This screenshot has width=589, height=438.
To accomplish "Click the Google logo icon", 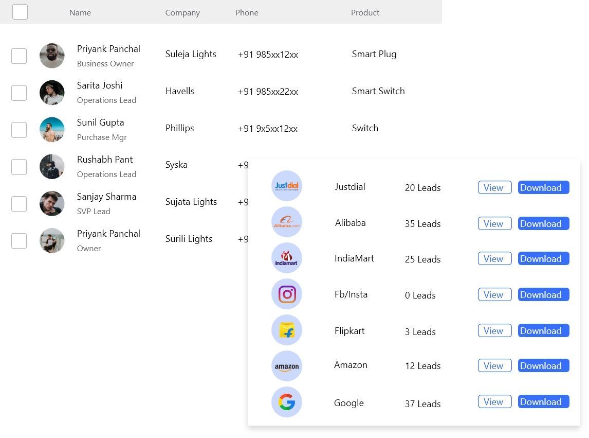I will 287,402.
